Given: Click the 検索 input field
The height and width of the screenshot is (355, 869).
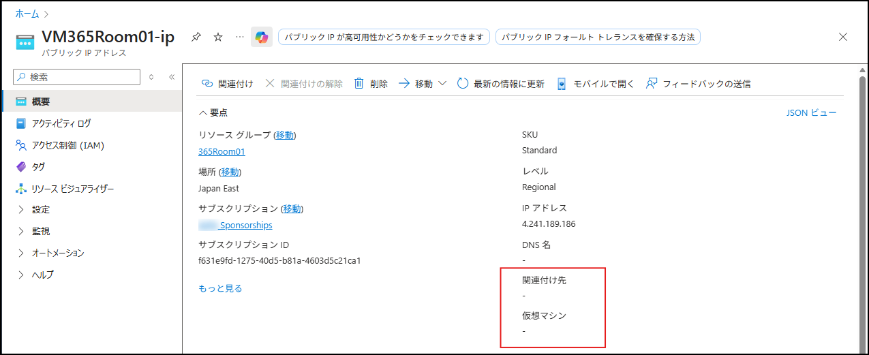Looking at the screenshot, I should point(82,77).
